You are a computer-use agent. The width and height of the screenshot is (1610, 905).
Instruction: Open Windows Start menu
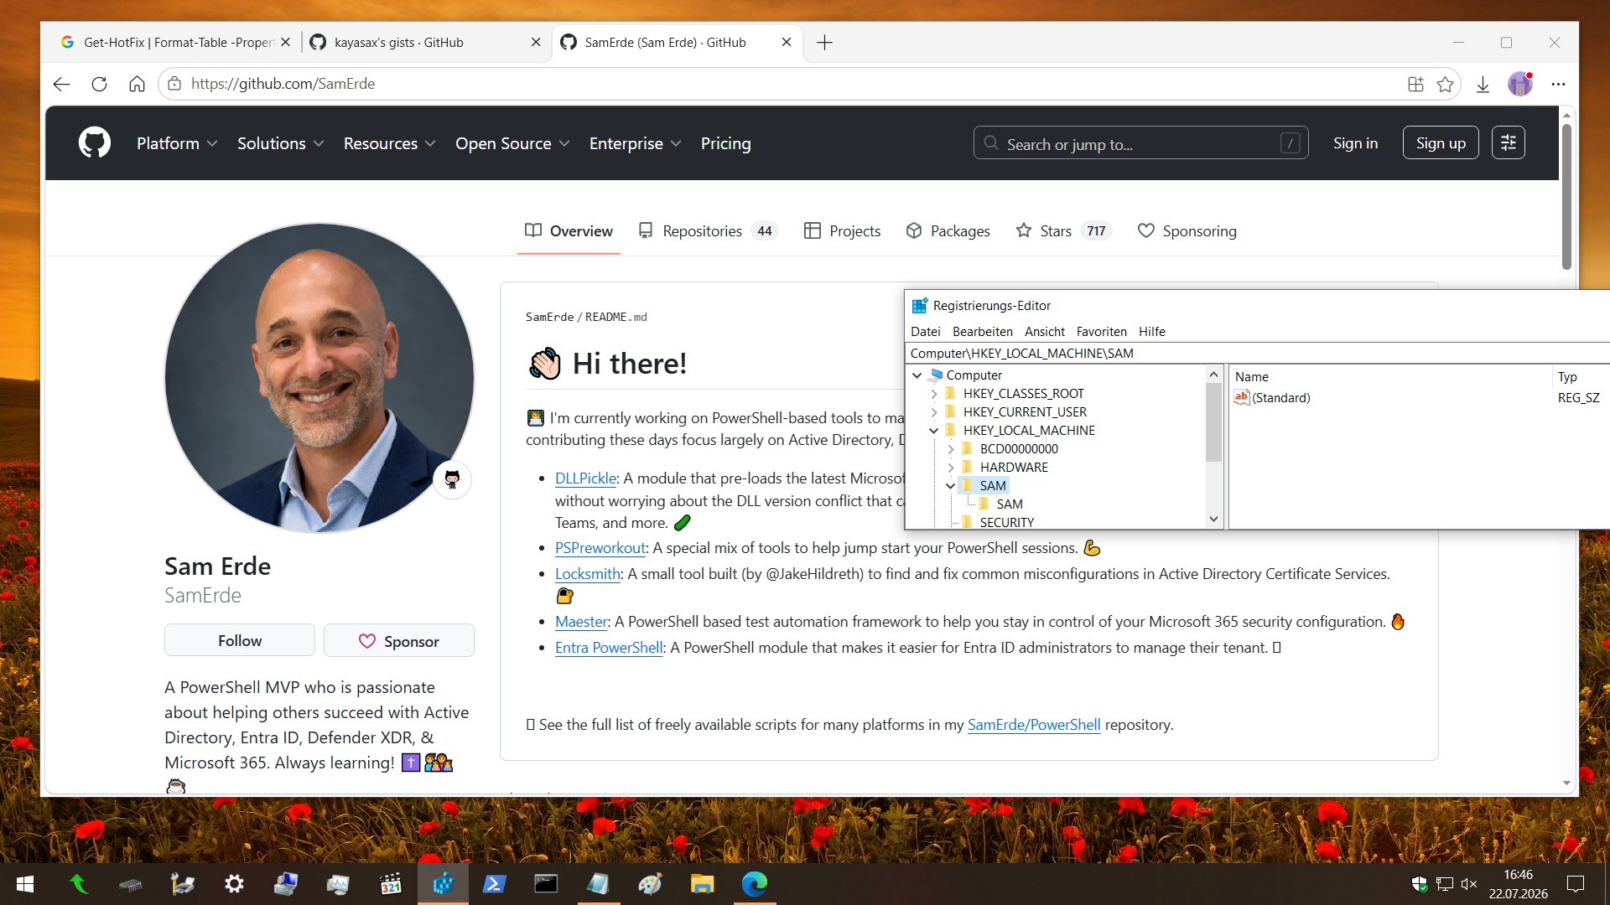(25, 884)
